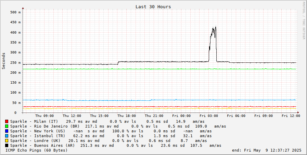Click the 'Fri 03:00' time label
Viewport: 307px width, 155px height.
click(x=209, y=116)
